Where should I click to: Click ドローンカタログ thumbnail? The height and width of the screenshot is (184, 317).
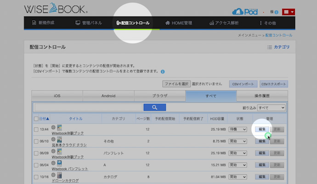(x=59, y=175)
